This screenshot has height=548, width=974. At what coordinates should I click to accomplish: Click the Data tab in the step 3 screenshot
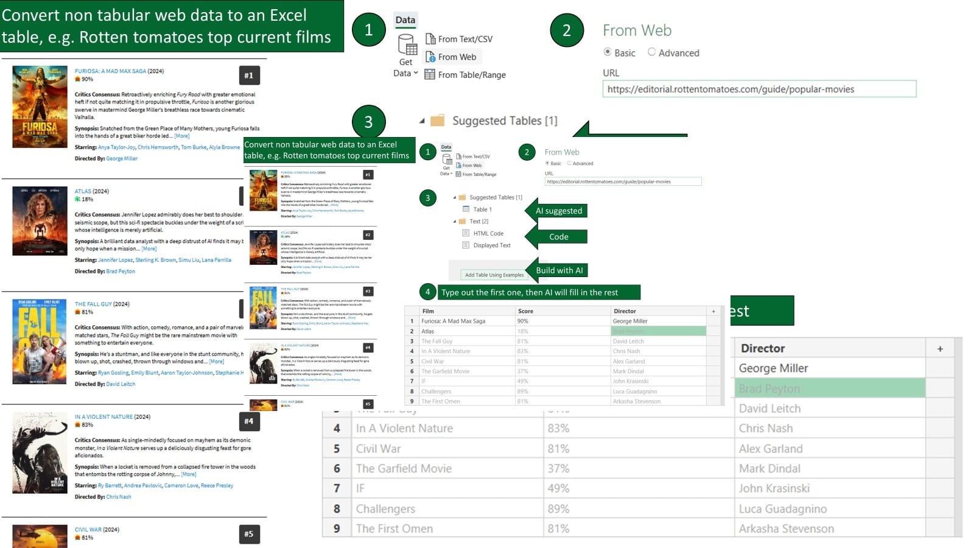[x=446, y=147]
